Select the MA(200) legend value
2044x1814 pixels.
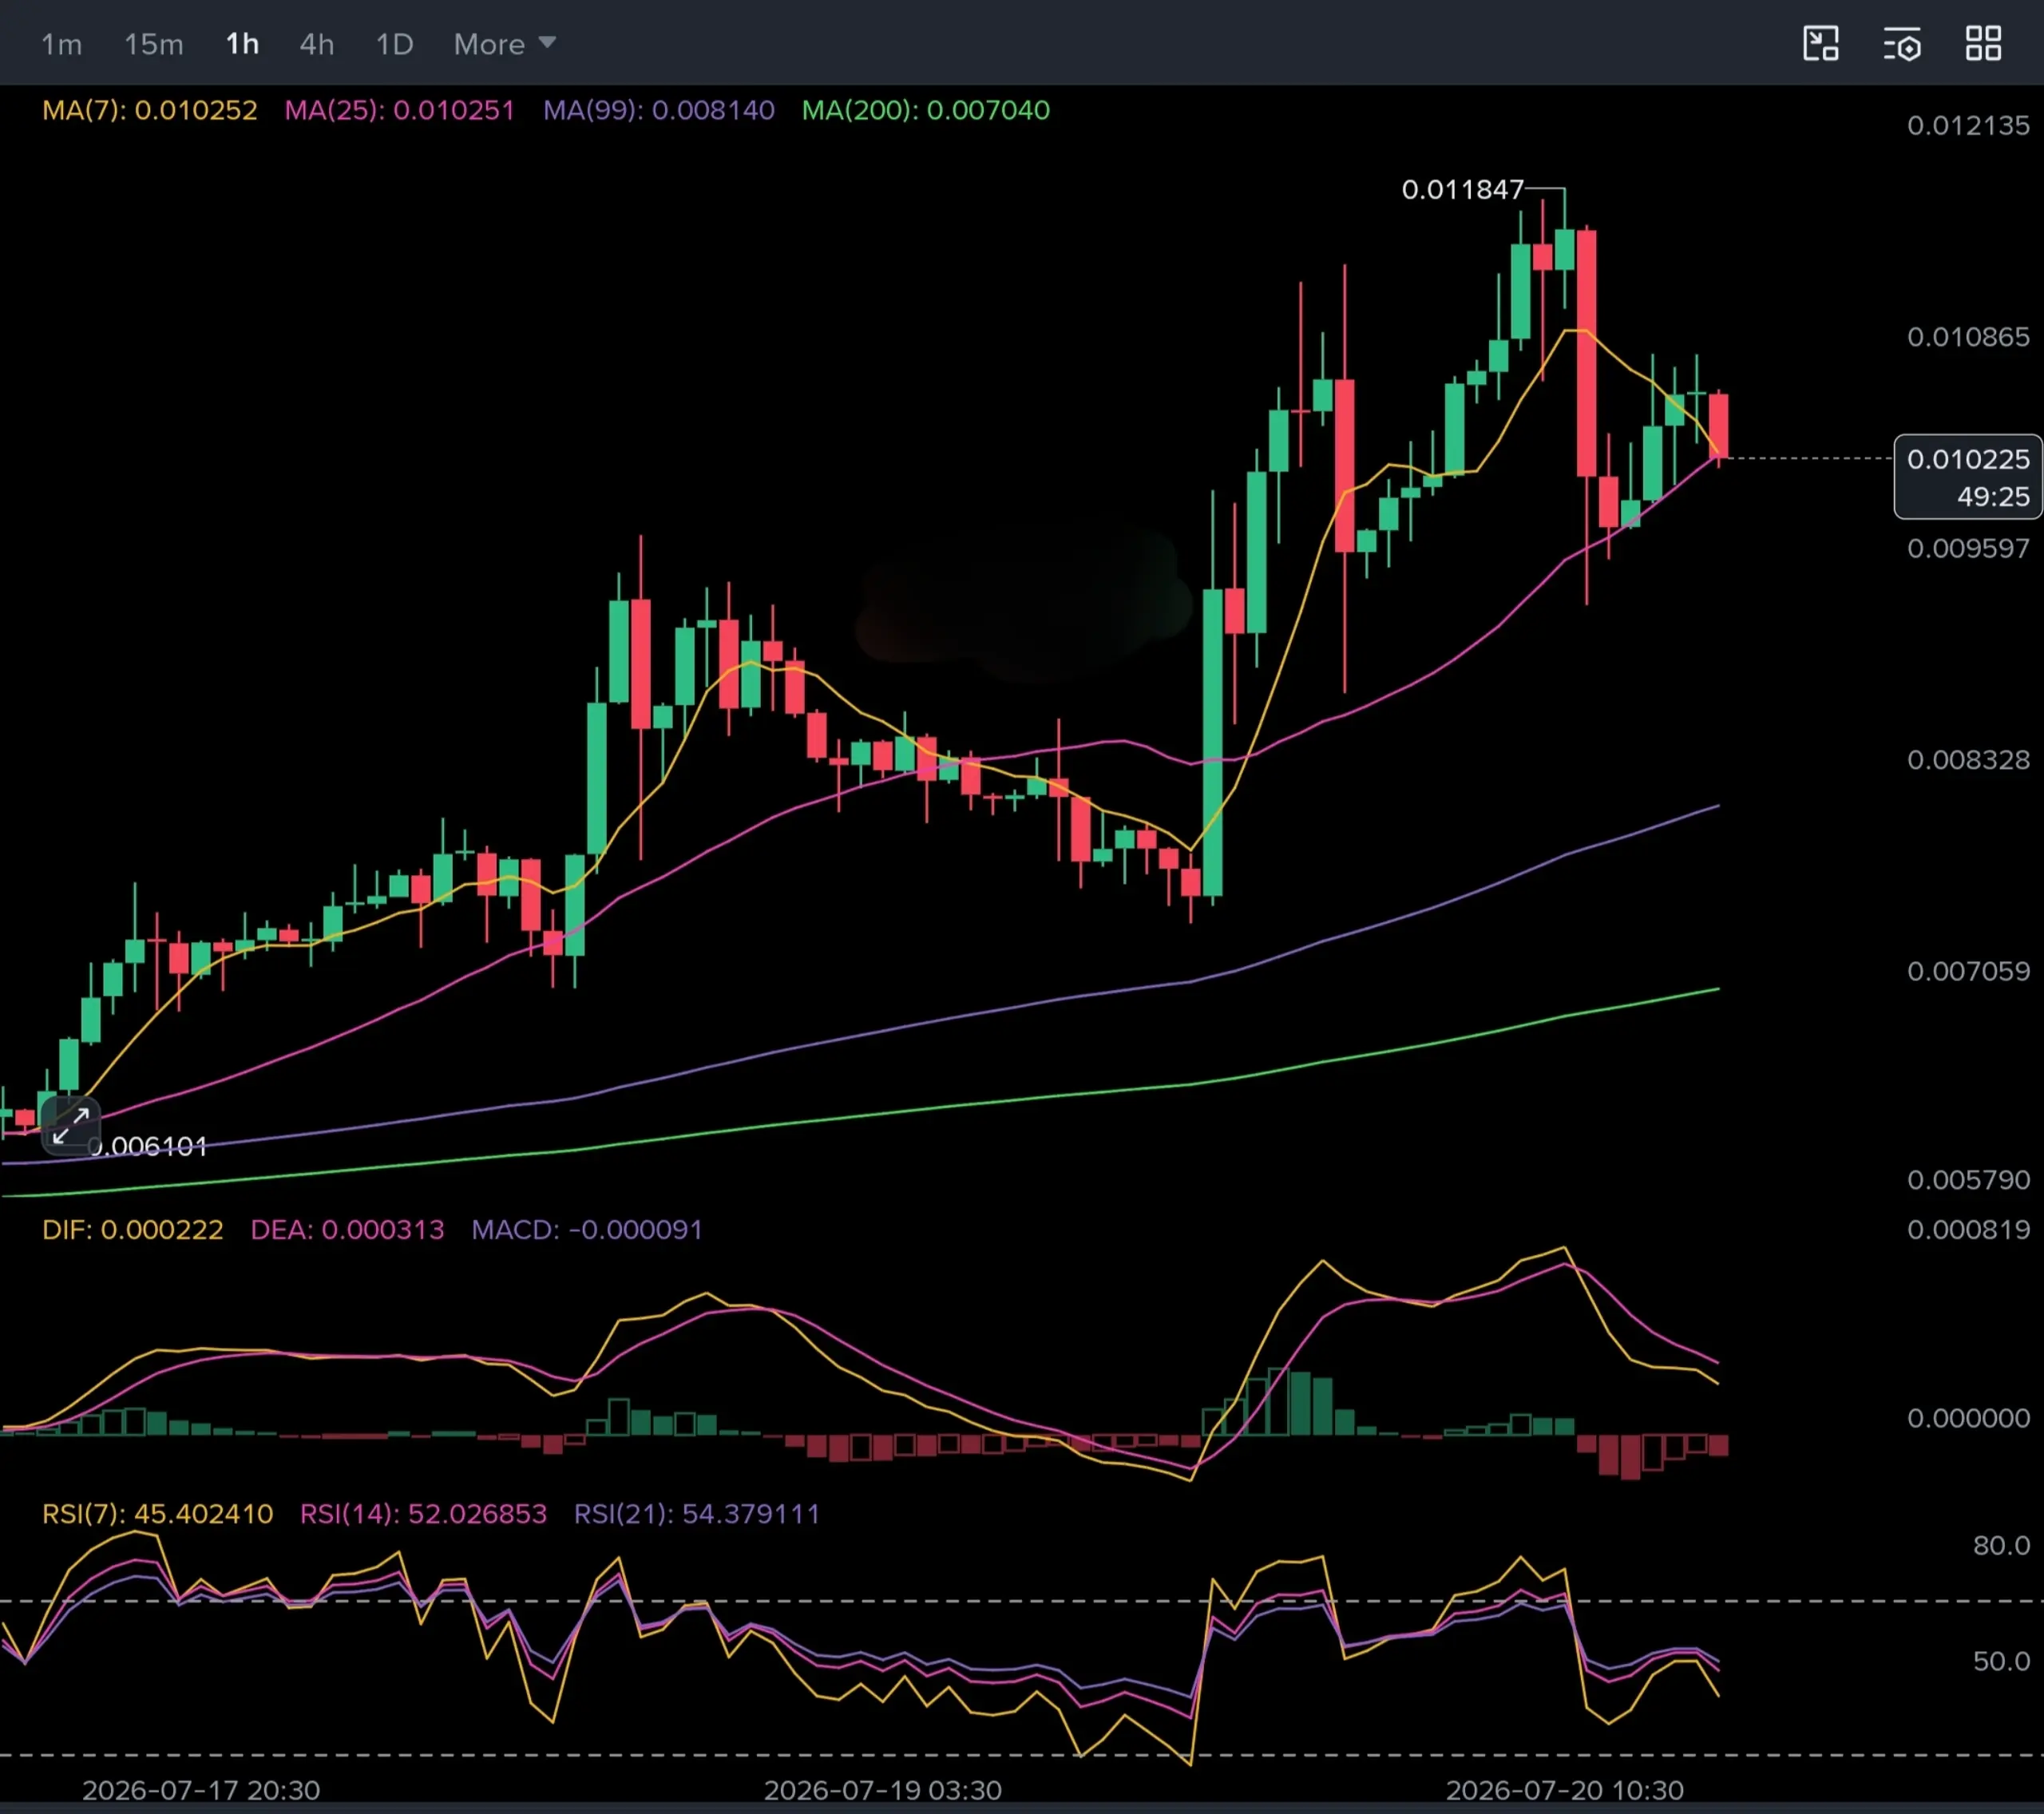pos(926,110)
